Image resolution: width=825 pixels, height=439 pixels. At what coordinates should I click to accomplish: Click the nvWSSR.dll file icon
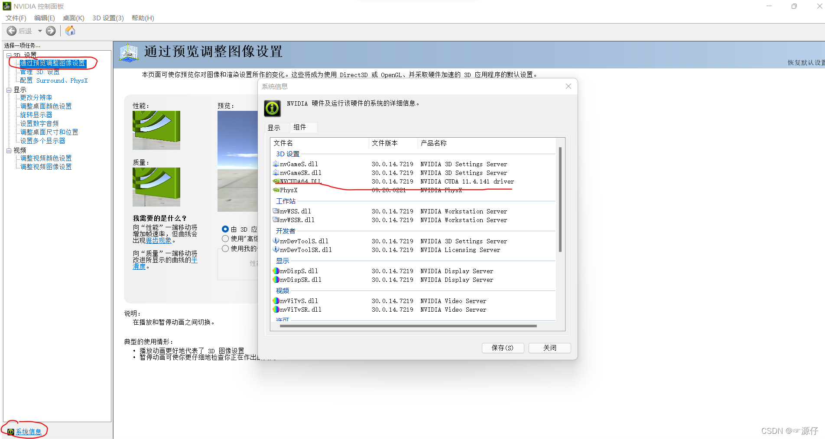(x=276, y=220)
